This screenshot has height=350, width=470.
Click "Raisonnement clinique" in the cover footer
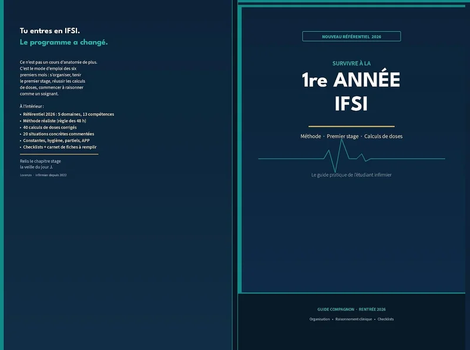[x=354, y=319]
